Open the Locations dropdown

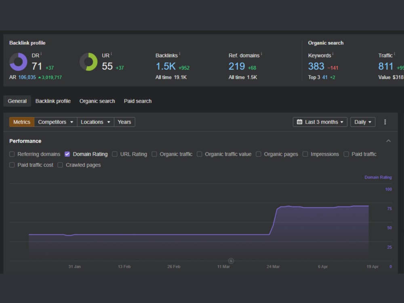click(95, 122)
